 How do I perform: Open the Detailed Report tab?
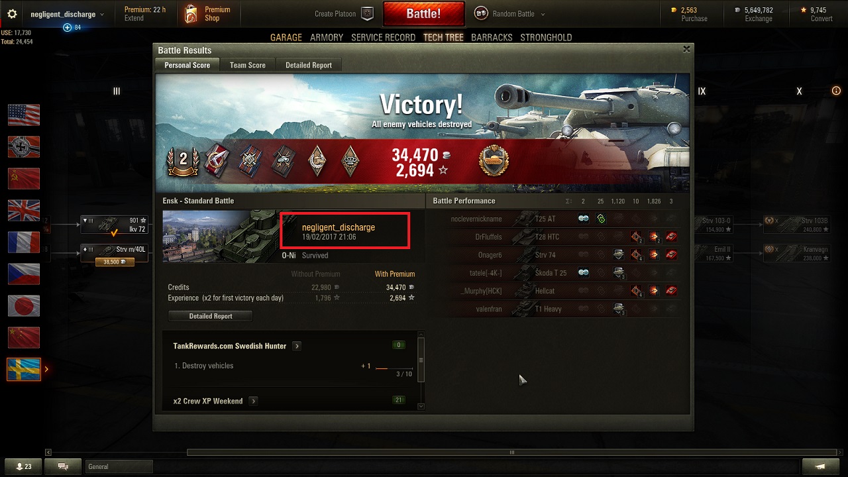click(309, 65)
